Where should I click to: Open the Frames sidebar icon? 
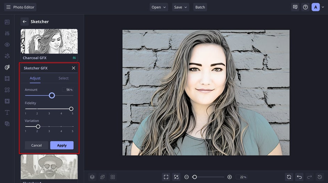coord(7,79)
